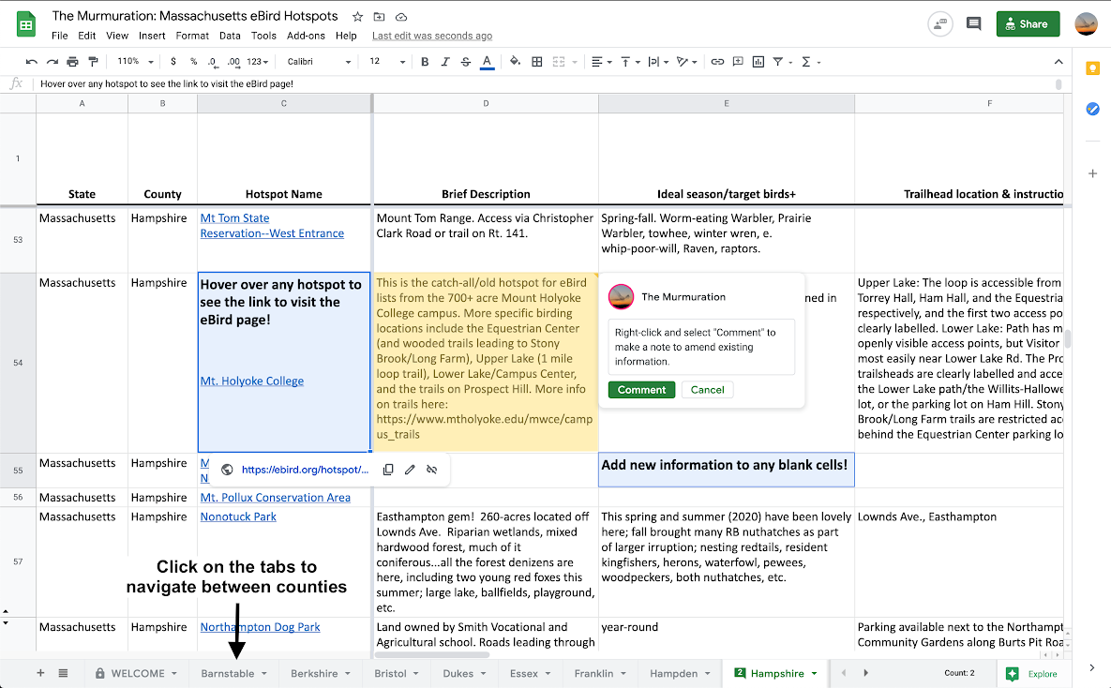Open the Add-ons menu
Image resolution: width=1111 pixels, height=688 pixels.
[x=306, y=36]
